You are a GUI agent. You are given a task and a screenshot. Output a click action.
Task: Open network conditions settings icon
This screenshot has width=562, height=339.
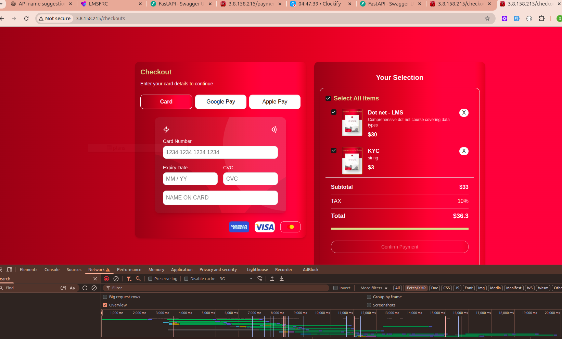point(260,279)
